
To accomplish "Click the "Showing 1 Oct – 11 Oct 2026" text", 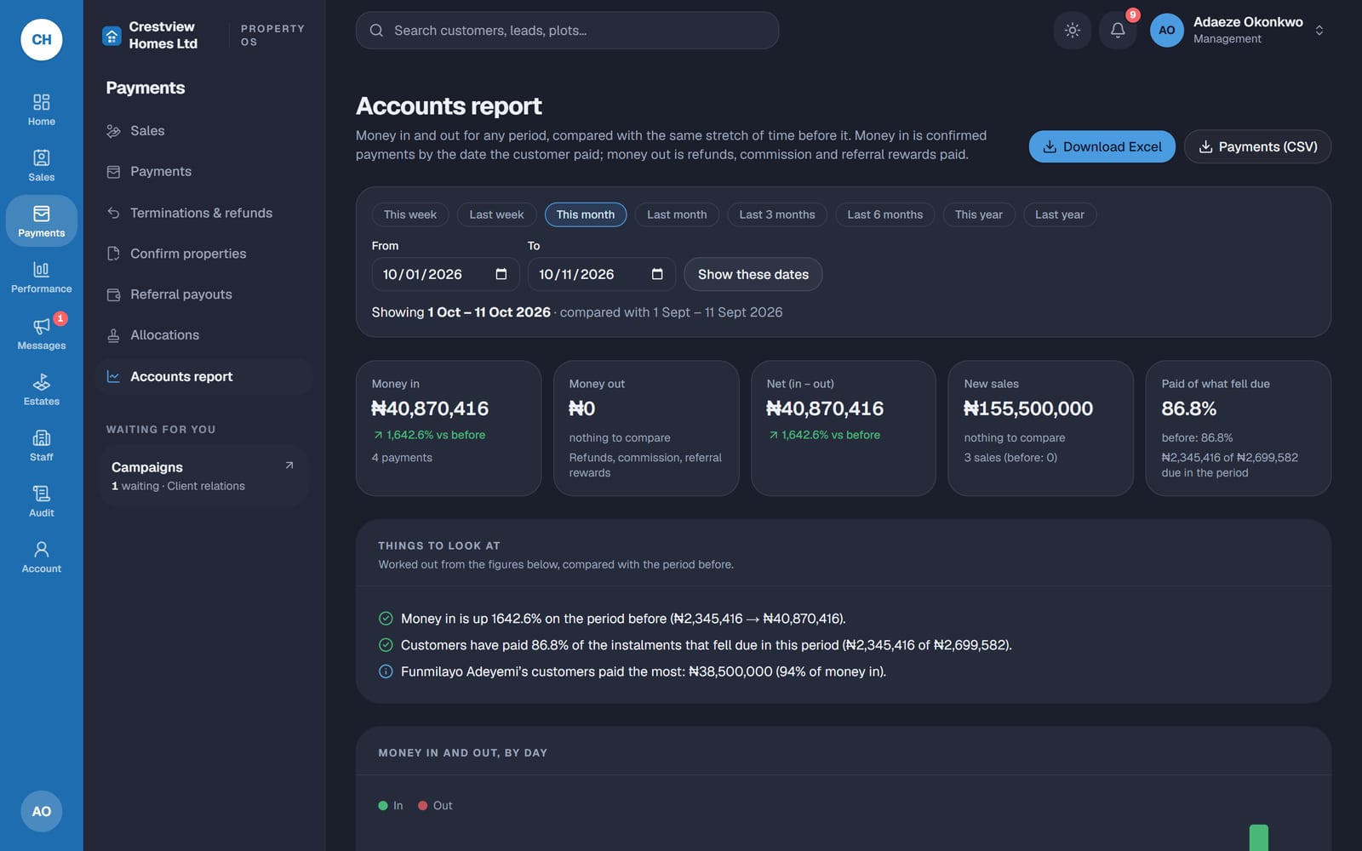I will coord(461,312).
